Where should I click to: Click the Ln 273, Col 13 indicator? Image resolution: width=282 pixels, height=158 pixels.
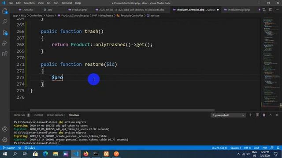pos(219,148)
